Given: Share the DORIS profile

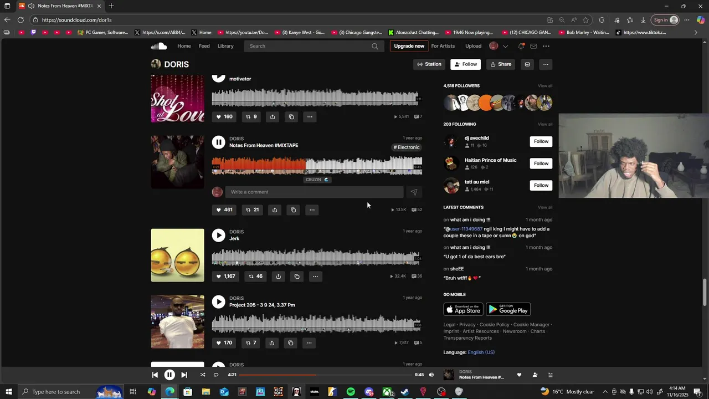Looking at the screenshot, I should (501, 64).
